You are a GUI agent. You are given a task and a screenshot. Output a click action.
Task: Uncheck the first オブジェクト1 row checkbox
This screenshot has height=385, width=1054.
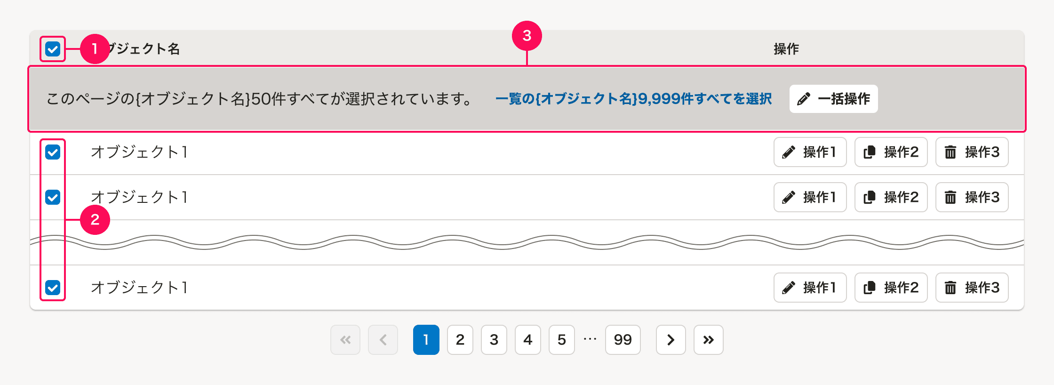(x=53, y=152)
